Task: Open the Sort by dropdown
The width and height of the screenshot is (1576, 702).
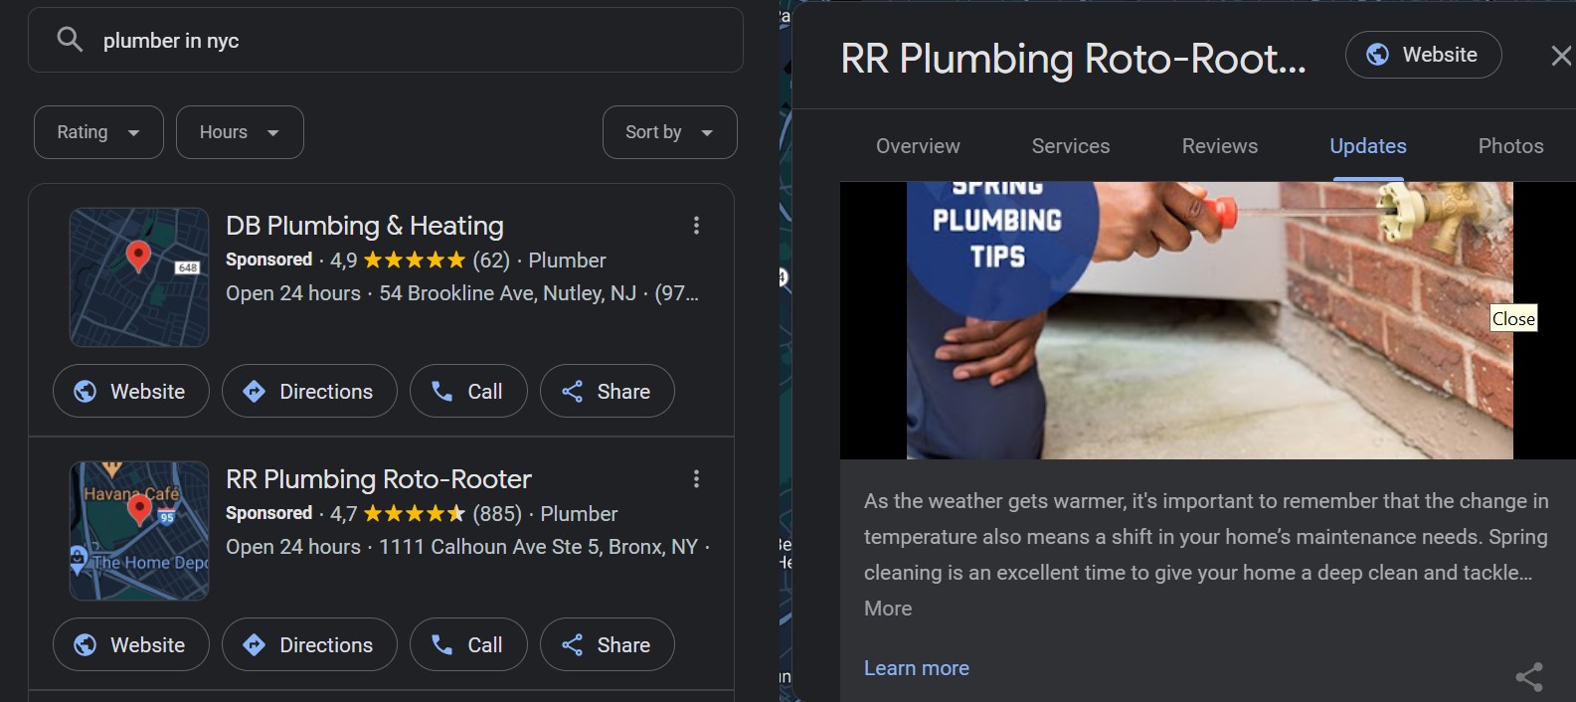Action: 670,132
